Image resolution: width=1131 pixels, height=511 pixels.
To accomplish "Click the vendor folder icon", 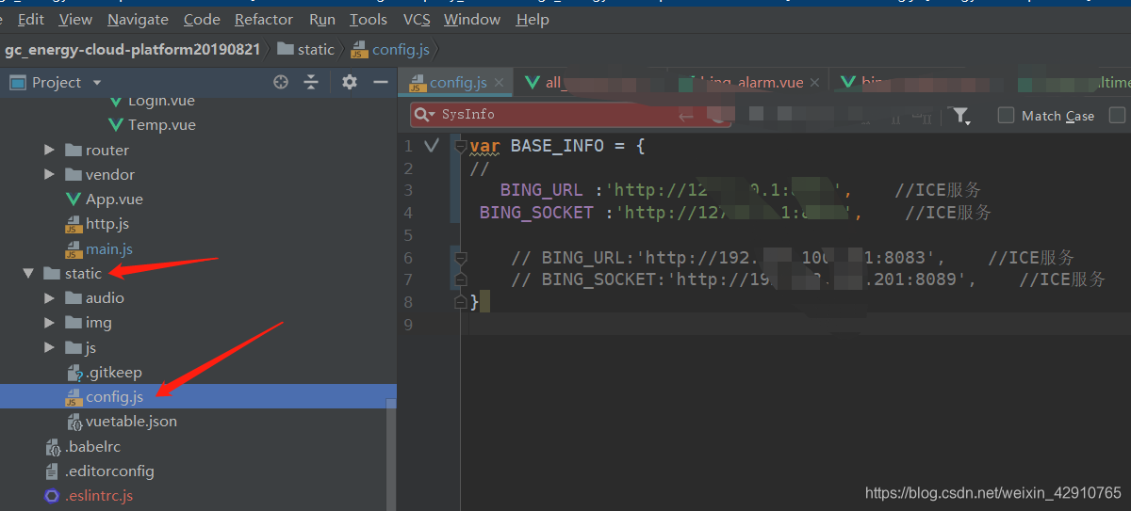I will [74, 174].
